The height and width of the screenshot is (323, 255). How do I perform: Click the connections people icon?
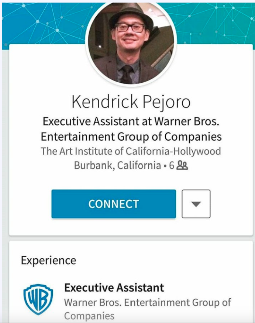pos(183,165)
